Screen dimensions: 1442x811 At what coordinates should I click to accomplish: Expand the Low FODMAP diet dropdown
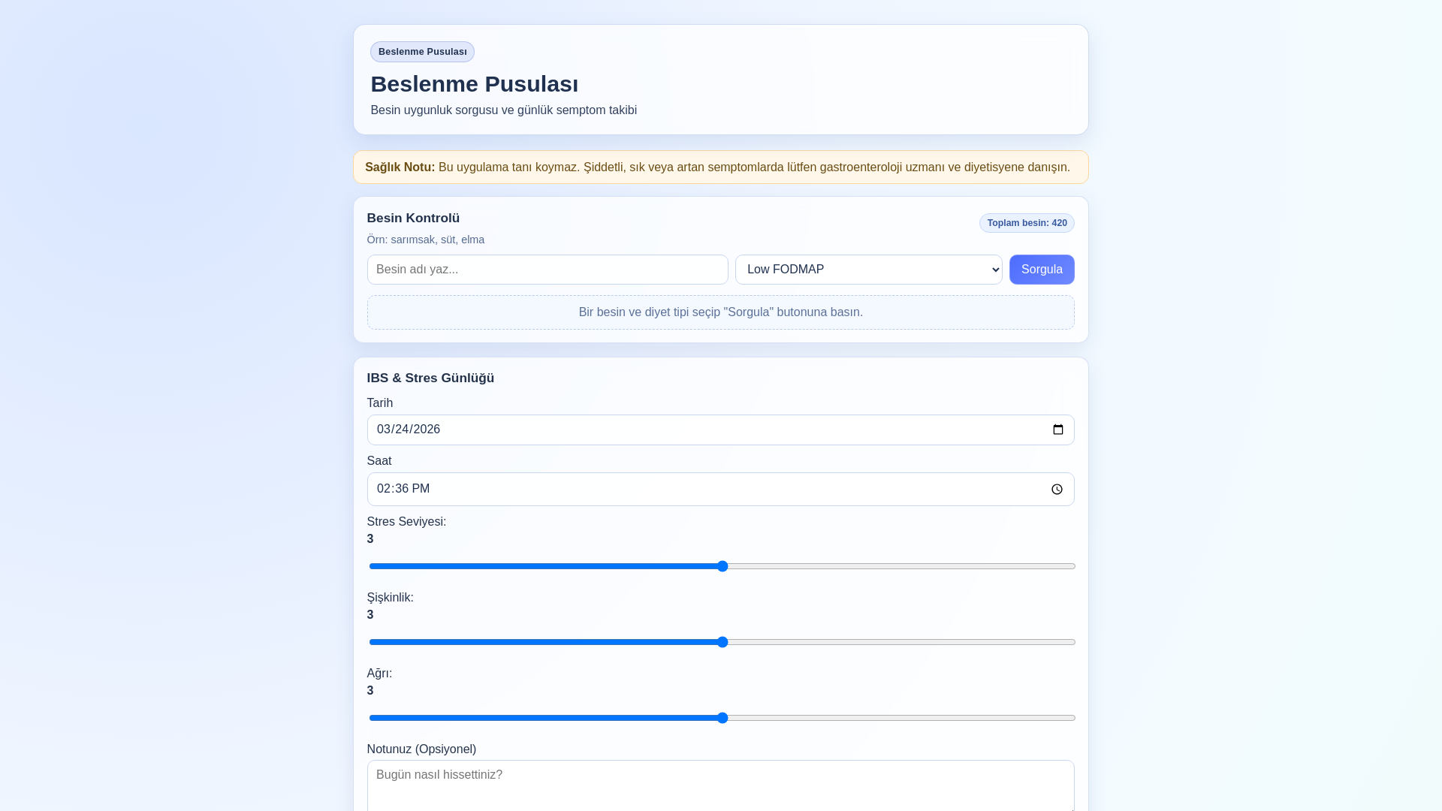click(x=868, y=270)
